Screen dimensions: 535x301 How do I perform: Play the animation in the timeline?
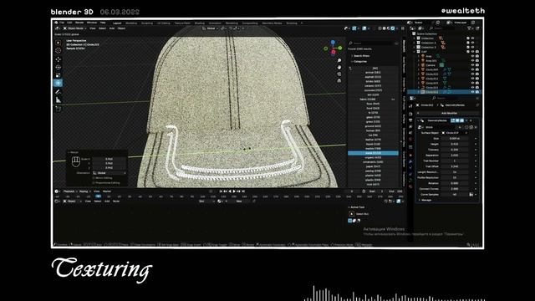(x=234, y=191)
